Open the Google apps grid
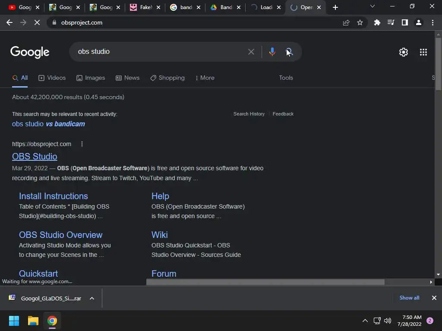The image size is (442, 331). tap(423, 52)
